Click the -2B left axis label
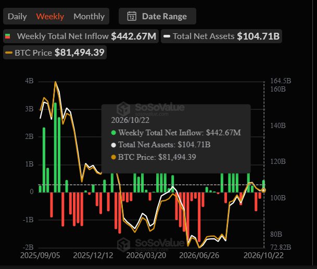 pos(28,247)
